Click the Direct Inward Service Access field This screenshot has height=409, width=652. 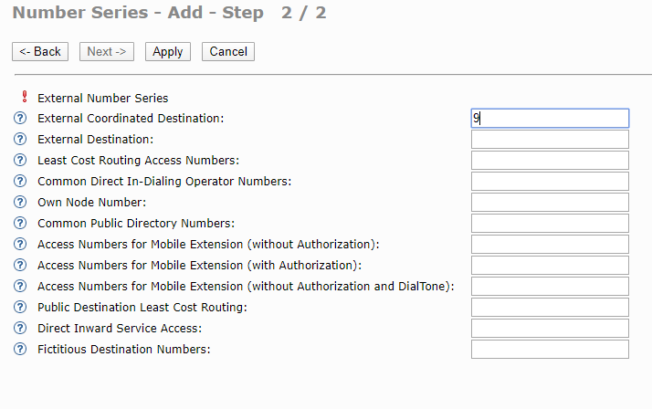click(x=550, y=329)
